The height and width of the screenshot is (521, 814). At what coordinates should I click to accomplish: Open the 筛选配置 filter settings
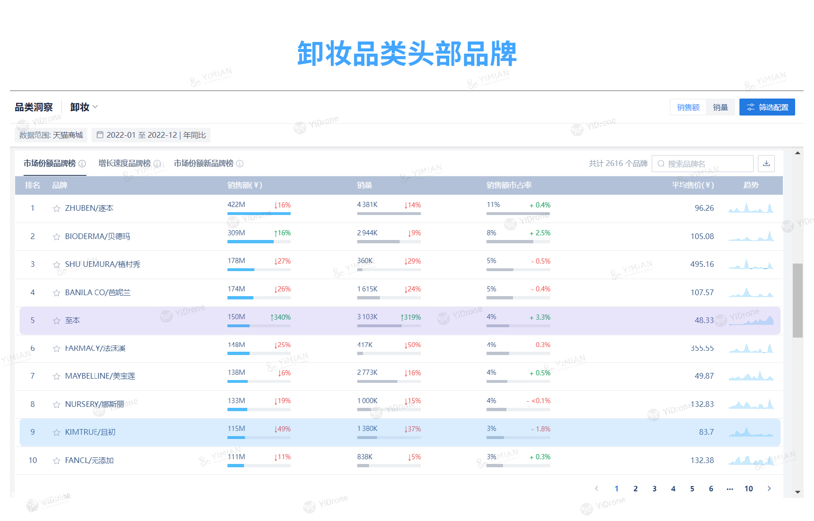coord(767,107)
